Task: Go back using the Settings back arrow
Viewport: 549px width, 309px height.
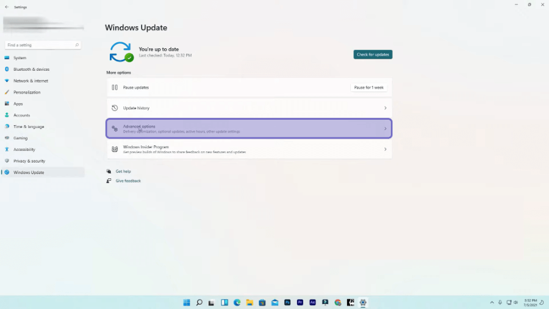Action: tap(7, 7)
